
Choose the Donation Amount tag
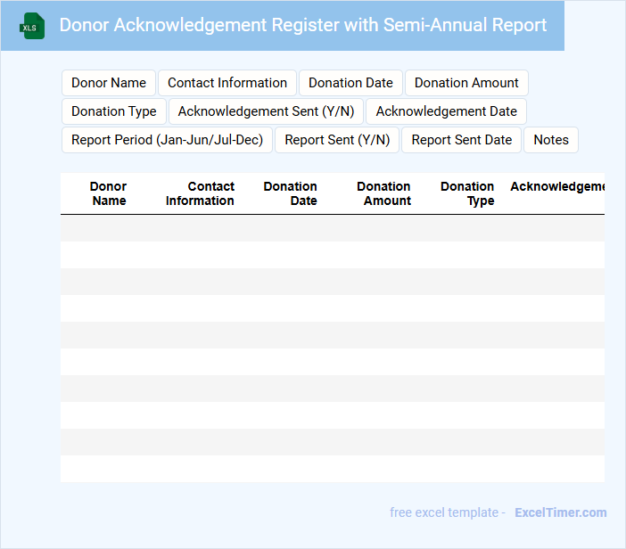pos(466,83)
